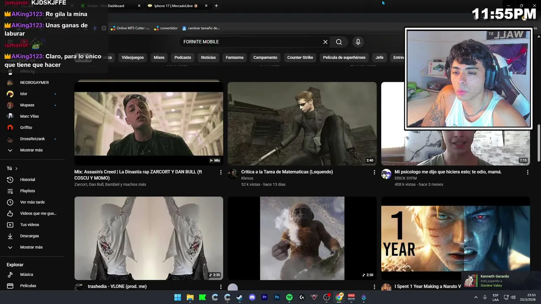Open the convertidor bookmark

166,28
